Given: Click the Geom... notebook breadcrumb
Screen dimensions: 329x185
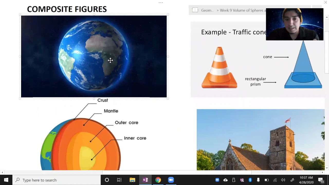Looking at the screenshot, I should [x=207, y=10].
